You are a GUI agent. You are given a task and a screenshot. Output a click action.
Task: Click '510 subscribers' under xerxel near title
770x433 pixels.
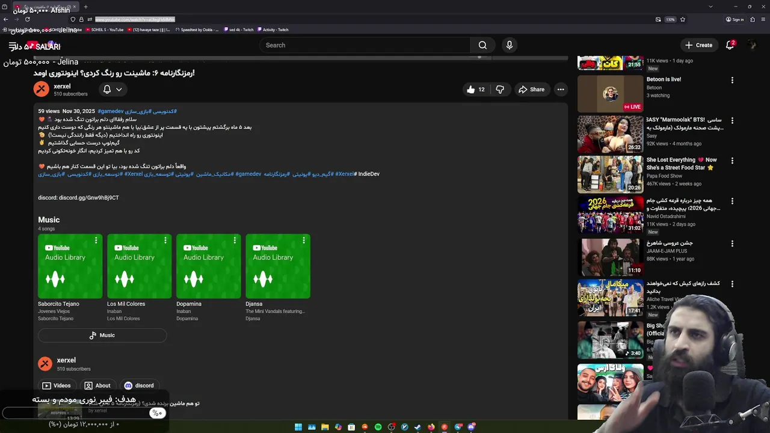70,94
